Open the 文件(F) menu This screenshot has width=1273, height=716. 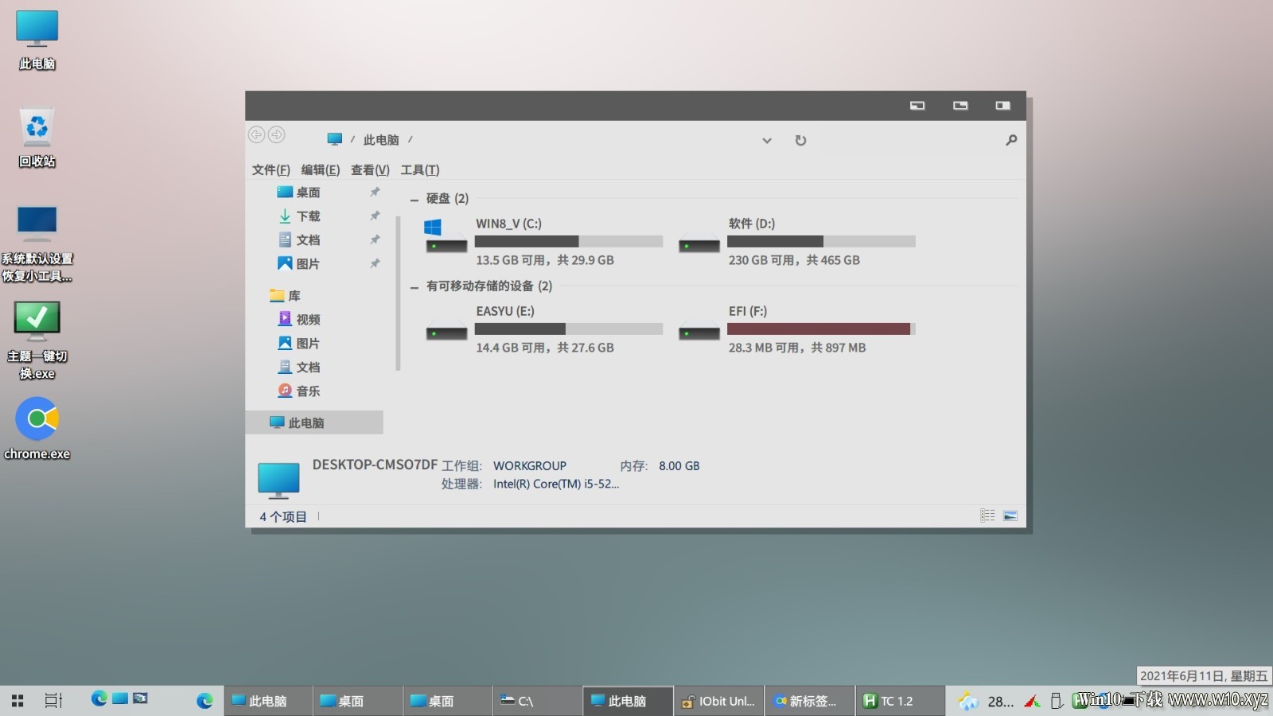[271, 169]
